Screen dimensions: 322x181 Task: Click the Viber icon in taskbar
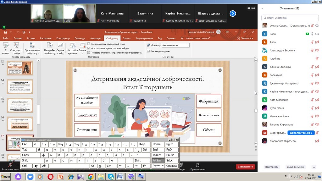point(130,177)
